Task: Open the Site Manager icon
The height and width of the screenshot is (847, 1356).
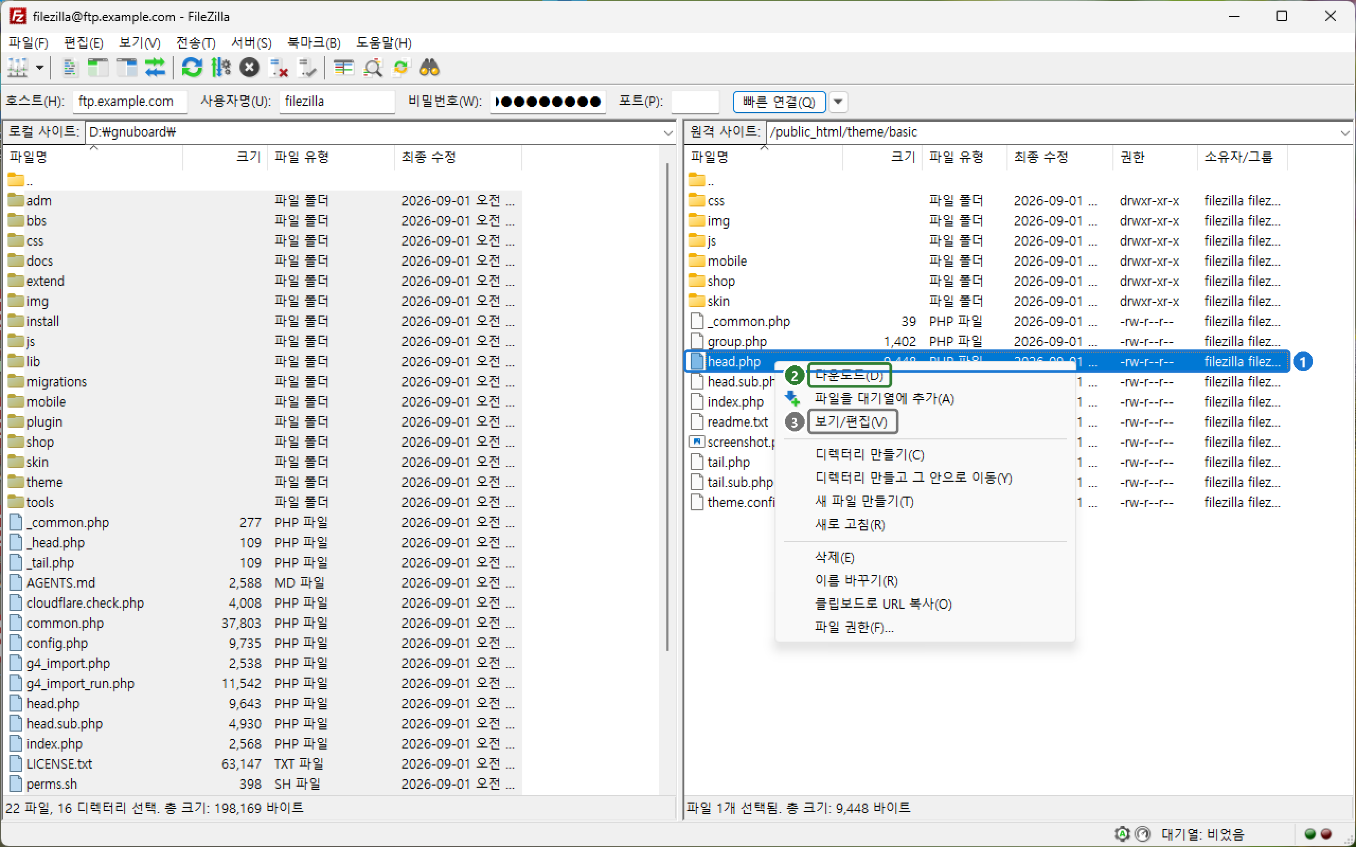Action: (18, 68)
